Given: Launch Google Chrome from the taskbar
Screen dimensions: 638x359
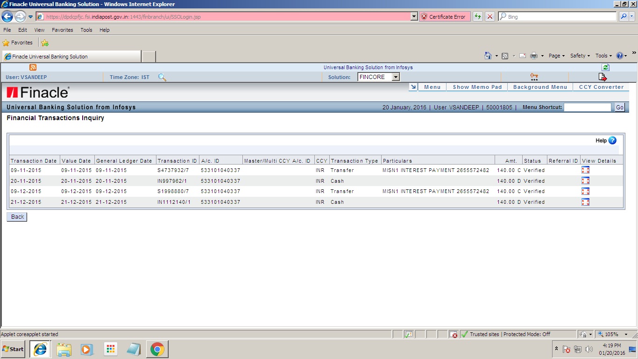Looking at the screenshot, I should pos(157,349).
